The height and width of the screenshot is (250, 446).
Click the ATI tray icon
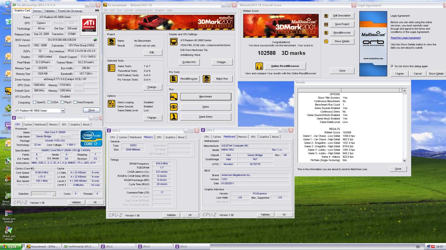pyautogui.click(x=433, y=247)
